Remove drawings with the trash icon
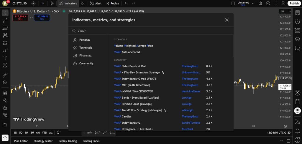The height and width of the screenshot is (144, 302). pos(5,125)
